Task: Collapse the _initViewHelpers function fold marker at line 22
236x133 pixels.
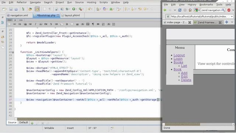Action: click(x=13, y=52)
